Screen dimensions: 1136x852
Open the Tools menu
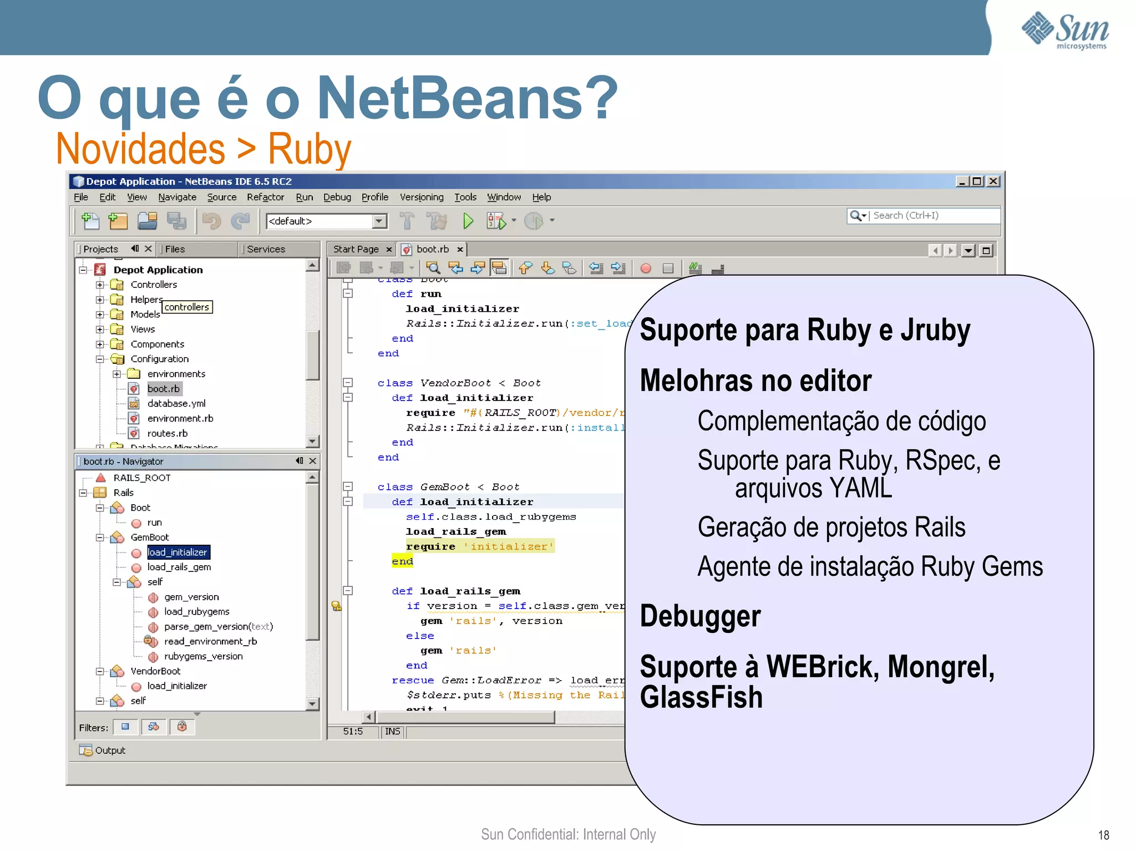click(465, 197)
